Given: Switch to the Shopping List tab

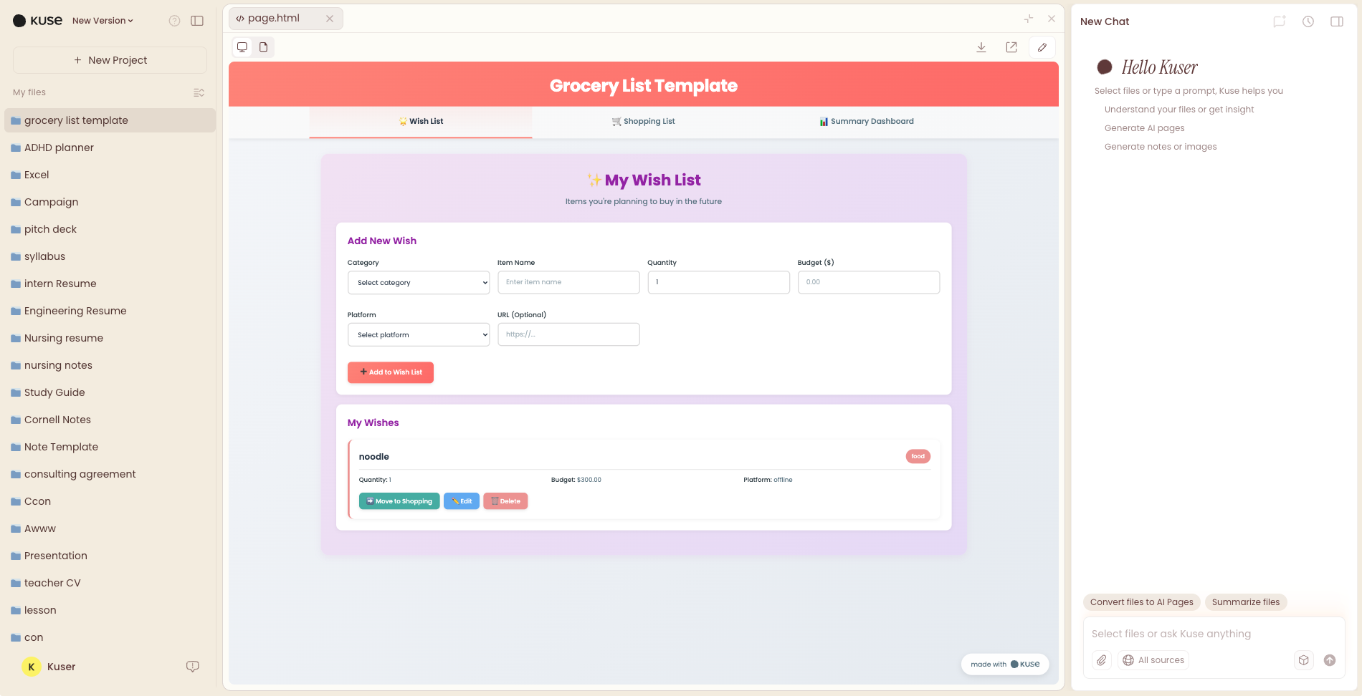Looking at the screenshot, I should [643, 121].
